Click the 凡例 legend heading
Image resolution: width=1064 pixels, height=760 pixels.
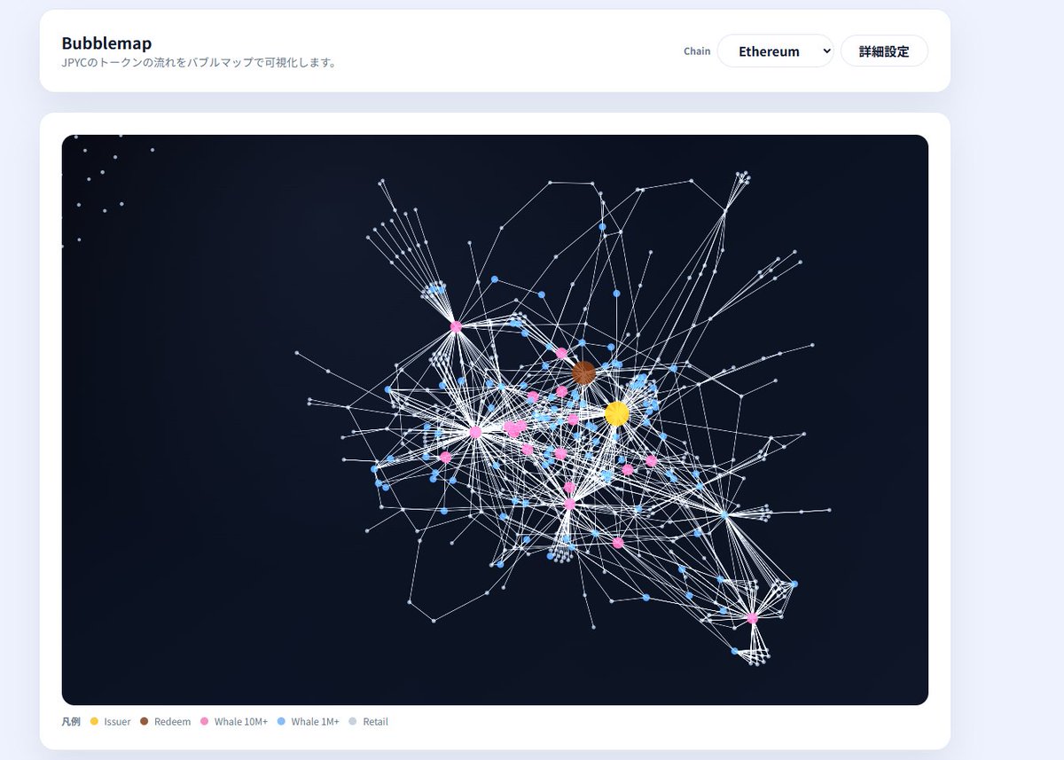coord(71,722)
